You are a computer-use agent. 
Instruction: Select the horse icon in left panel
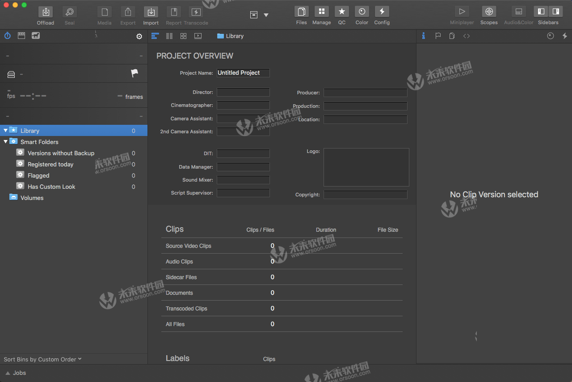tap(36, 36)
